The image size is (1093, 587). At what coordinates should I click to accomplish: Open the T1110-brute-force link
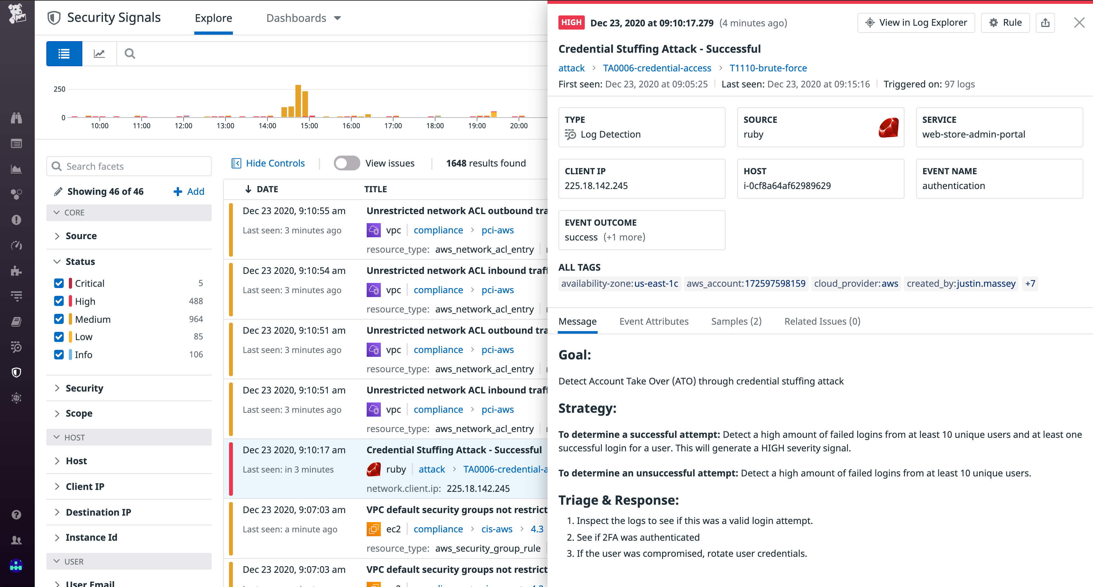click(768, 68)
